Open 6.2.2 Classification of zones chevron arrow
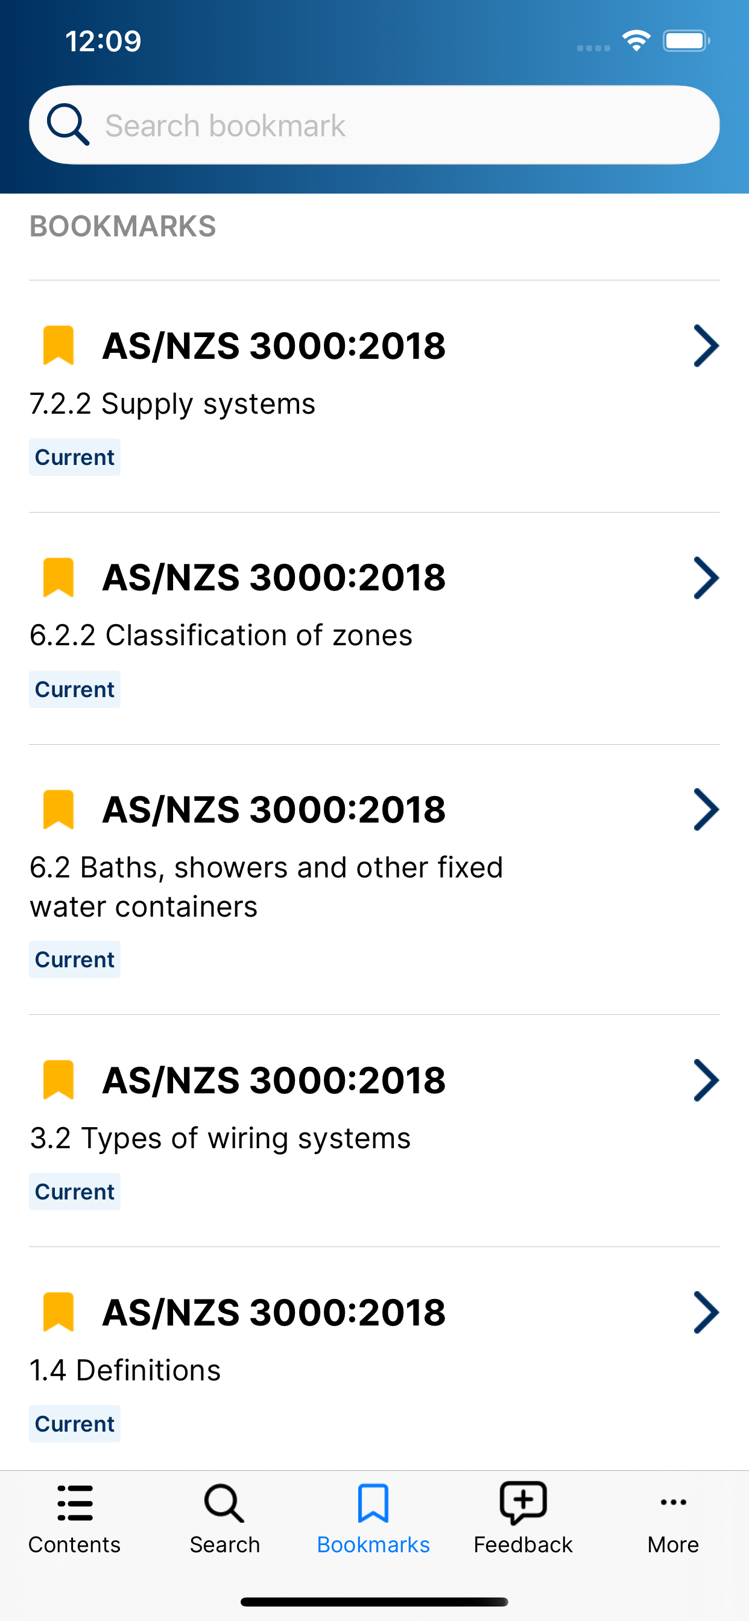Screen dimensions: 749x1621 (706, 577)
